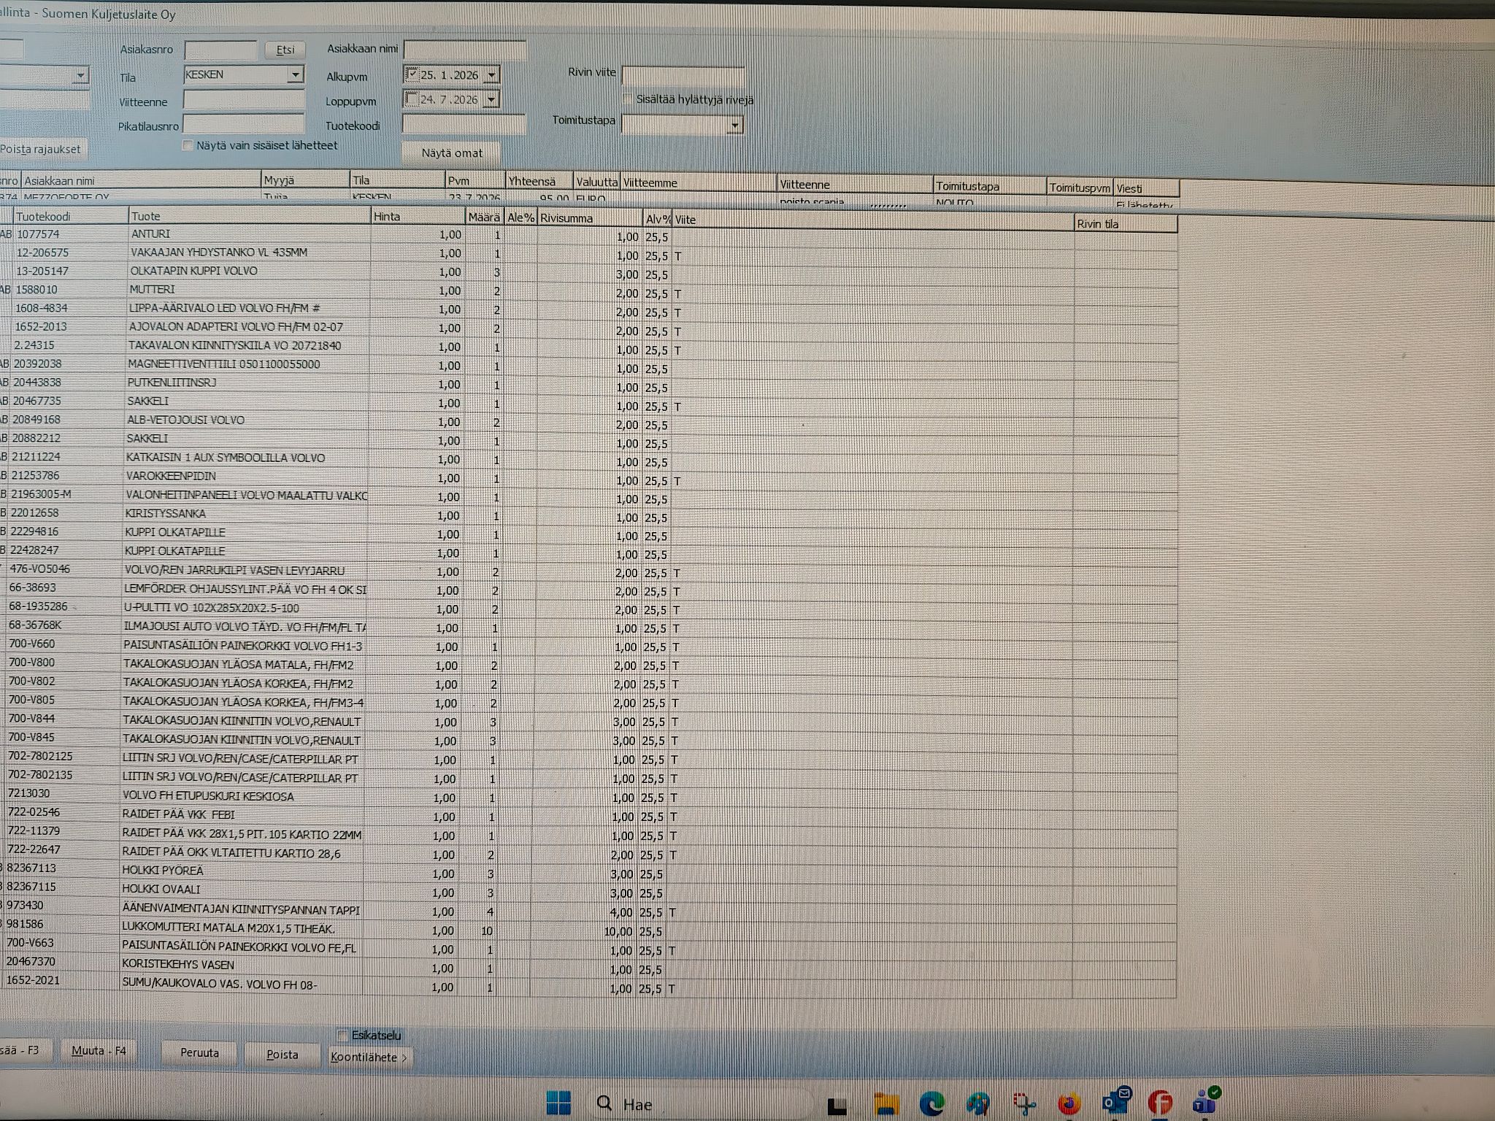The height and width of the screenshot is (1121, 1495).
Task: Open the Snipping Tool from the taskbar
Action: [1023, 1103]
